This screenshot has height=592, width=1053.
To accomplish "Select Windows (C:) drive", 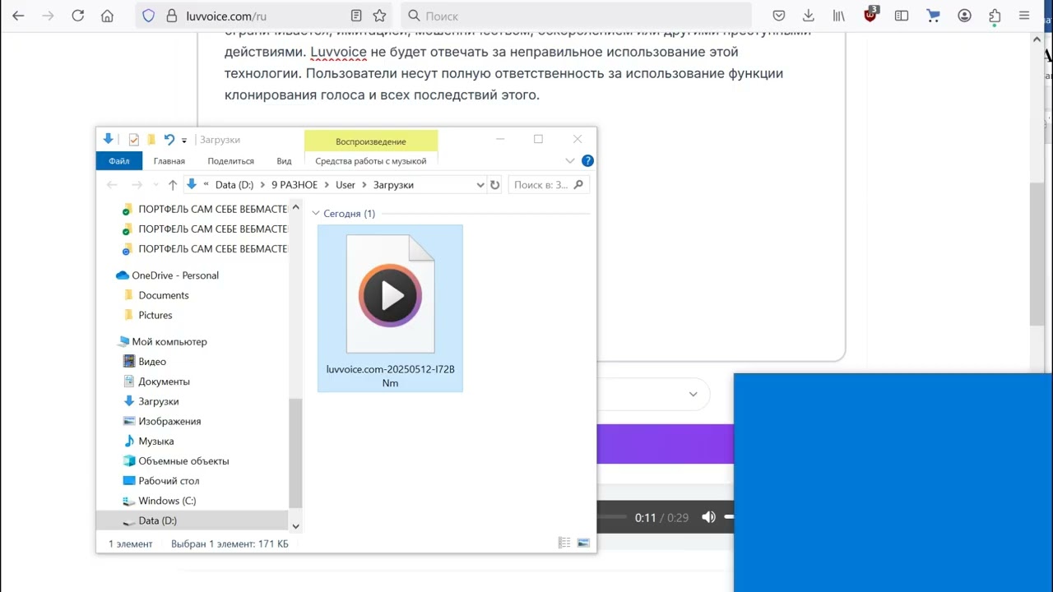I will click(167, 501).
